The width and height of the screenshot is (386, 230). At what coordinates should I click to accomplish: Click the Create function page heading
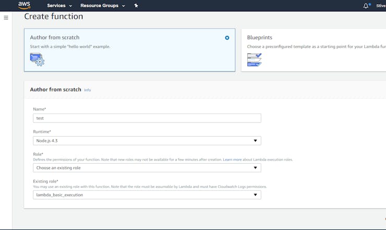click(53, 17)
